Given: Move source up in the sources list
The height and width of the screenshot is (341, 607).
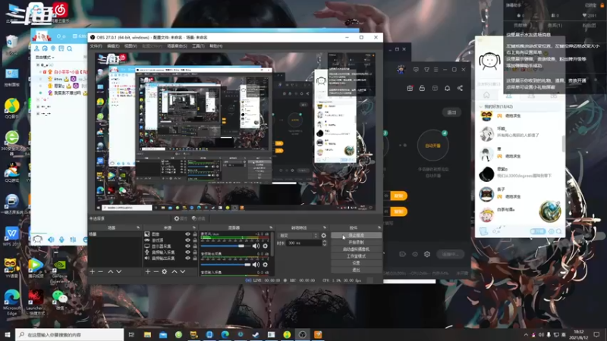Looking at the screenshot, I should pyautogui.click(x=175, y=272).
